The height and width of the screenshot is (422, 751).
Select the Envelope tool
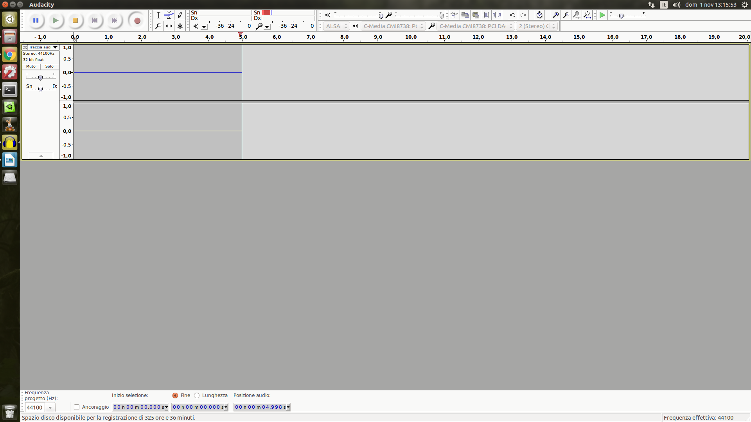pos(169,15)
